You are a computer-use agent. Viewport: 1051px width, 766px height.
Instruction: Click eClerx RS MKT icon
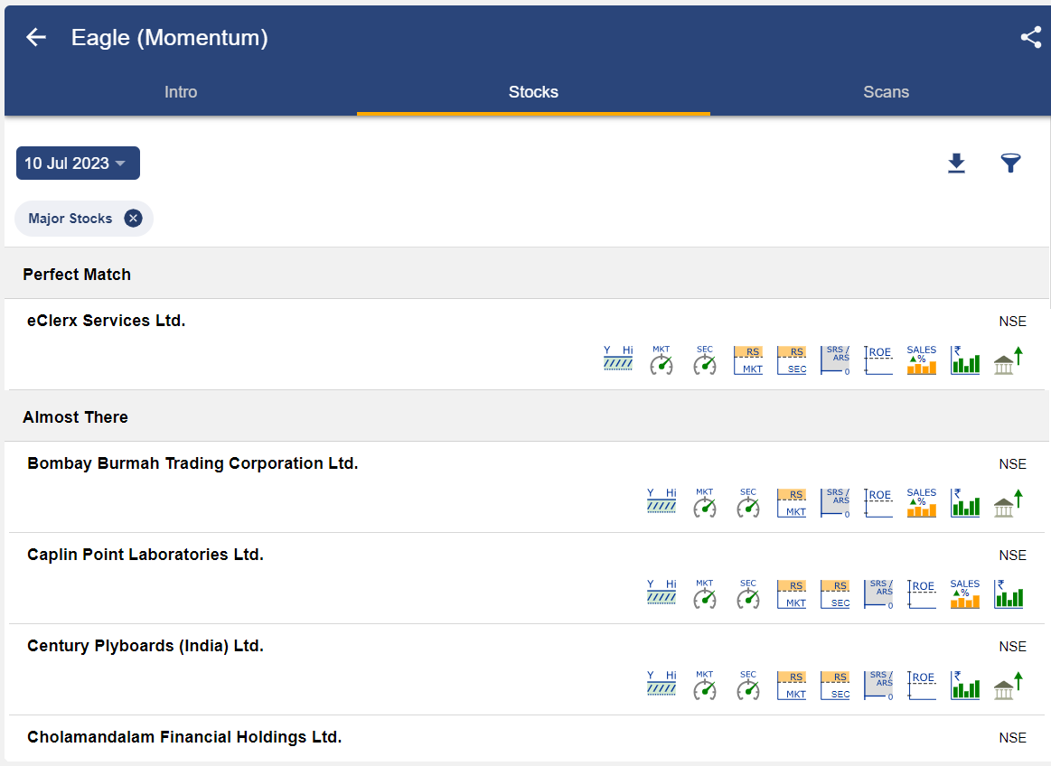(748, 360)
